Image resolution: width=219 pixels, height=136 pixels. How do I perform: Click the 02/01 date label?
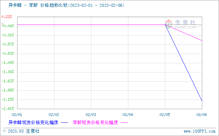(17, 115)
